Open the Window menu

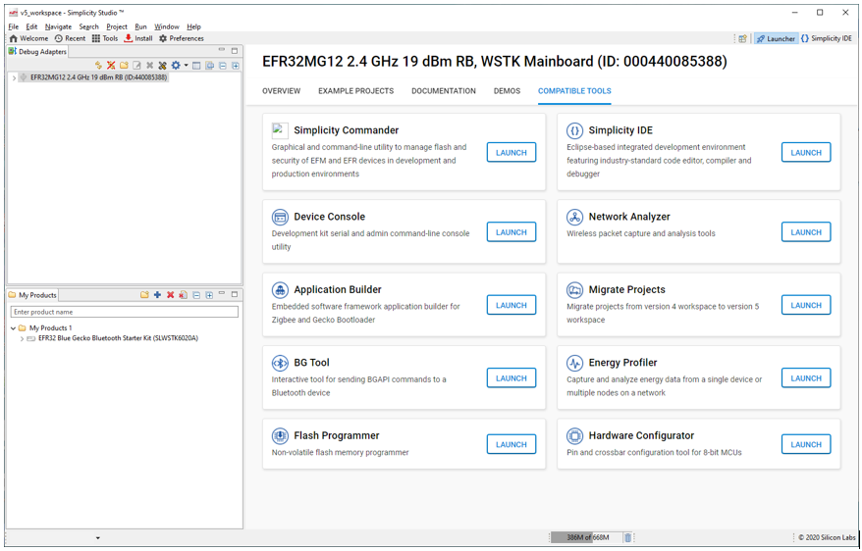(166, 26)
